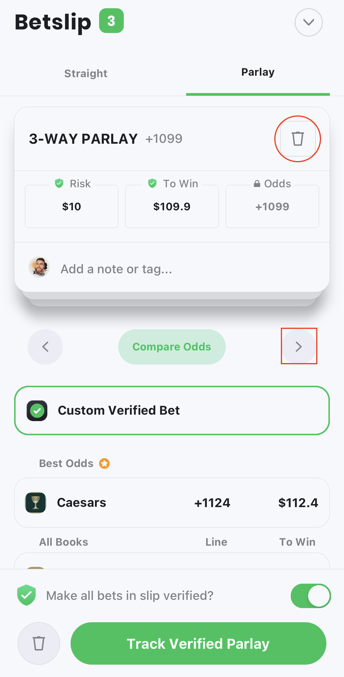Click the Best Odds star icon

click(x=104, y=464)
